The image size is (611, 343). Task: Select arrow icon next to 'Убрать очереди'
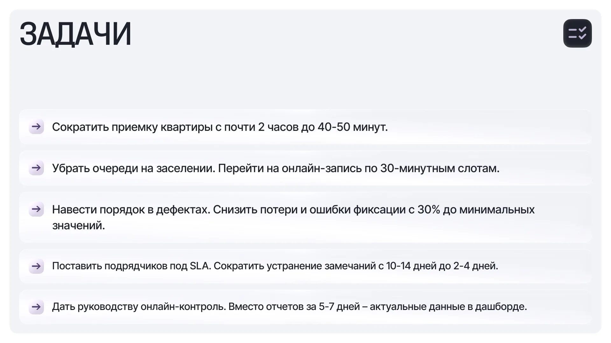point(36,168)
